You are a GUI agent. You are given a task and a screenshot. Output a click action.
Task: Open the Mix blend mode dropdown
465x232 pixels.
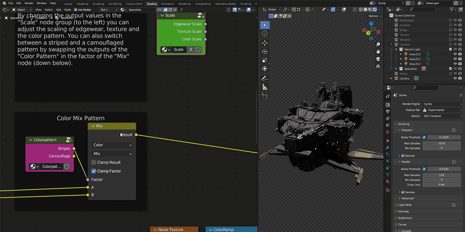(112, 154)
